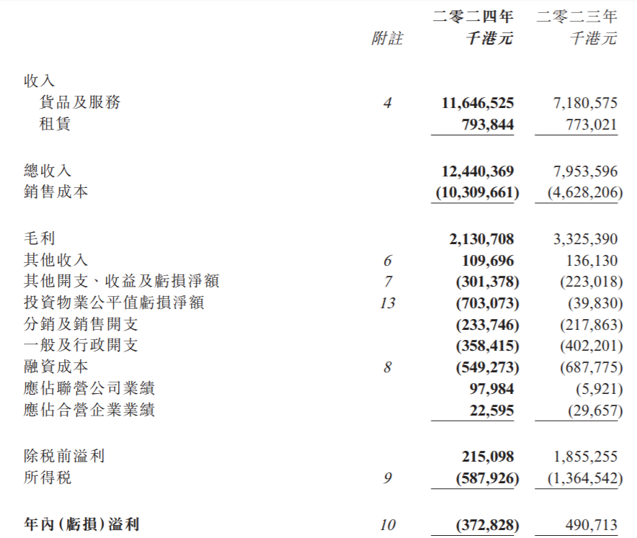Click the 二零二三年 column header
This screenshot has height=538, width=637.
tap(576, 17)
